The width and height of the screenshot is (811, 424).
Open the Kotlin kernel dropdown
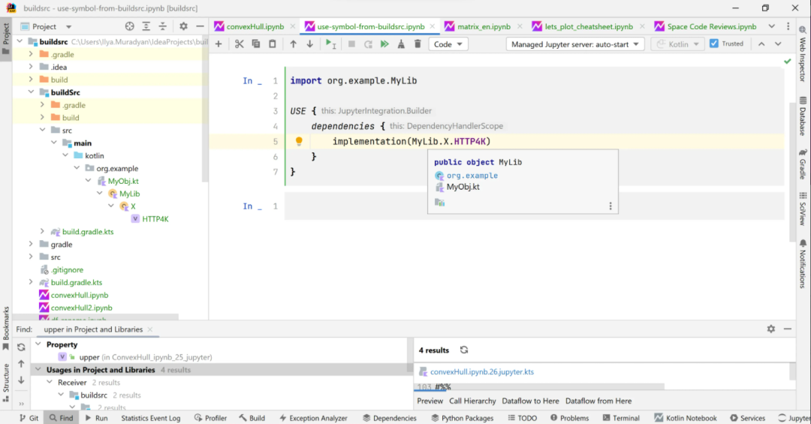pos(678,44)
